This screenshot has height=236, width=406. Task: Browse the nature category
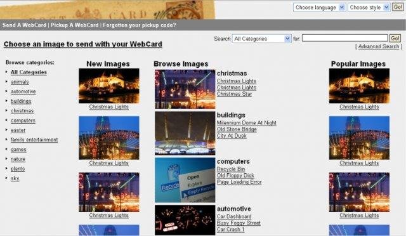point(18,159)
